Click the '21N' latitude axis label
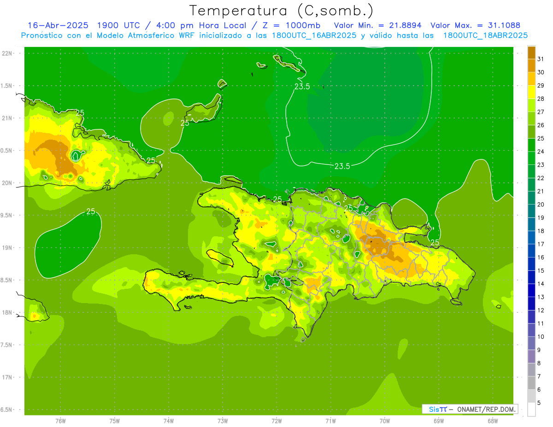 8,118
